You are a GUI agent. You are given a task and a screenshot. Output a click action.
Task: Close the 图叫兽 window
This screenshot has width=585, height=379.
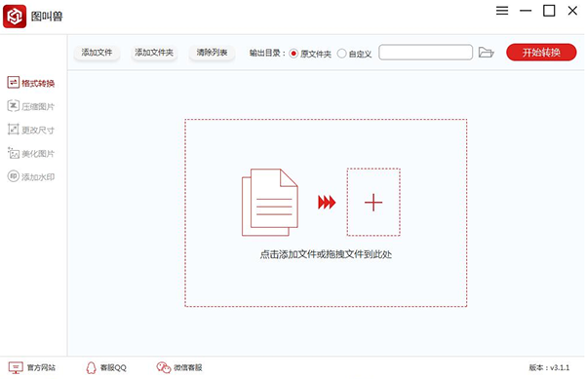(572, 11)
